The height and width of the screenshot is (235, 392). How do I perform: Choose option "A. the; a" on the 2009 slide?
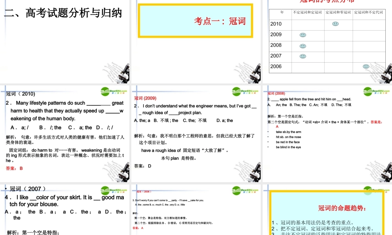coord(142,121)
